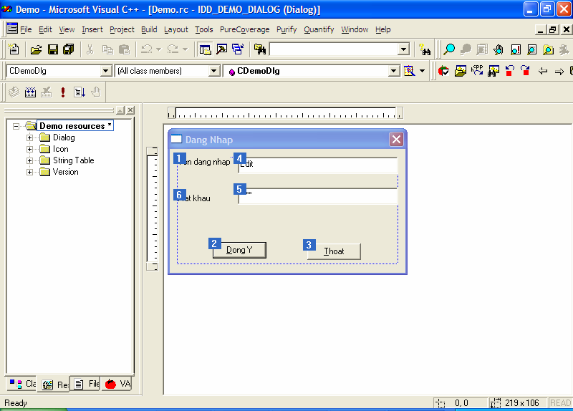573x411 pixels.
Task: Click the Save All stacked-disks icon
Action: (68, 49)
